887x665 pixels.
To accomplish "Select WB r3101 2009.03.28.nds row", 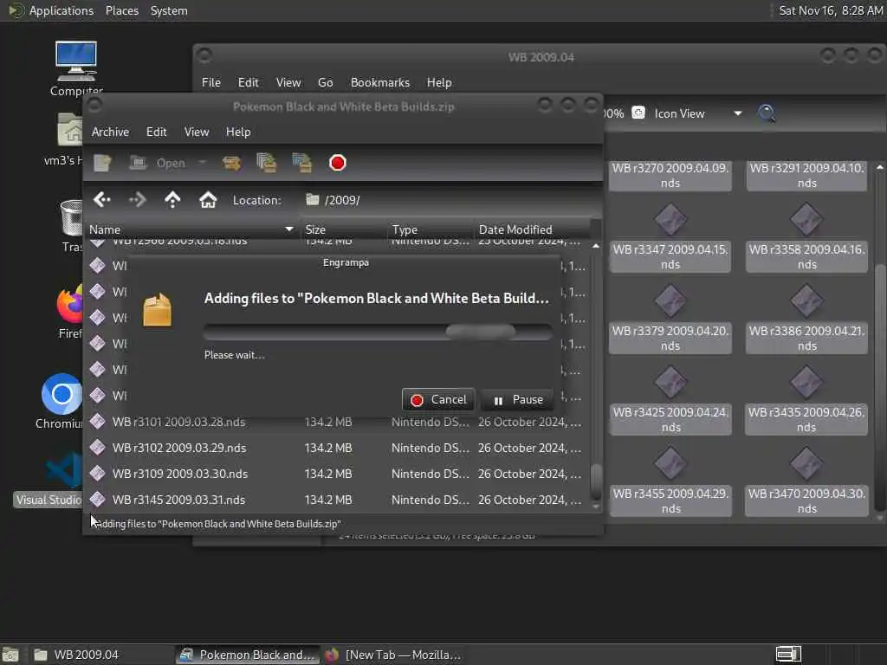I will (337, 422).
